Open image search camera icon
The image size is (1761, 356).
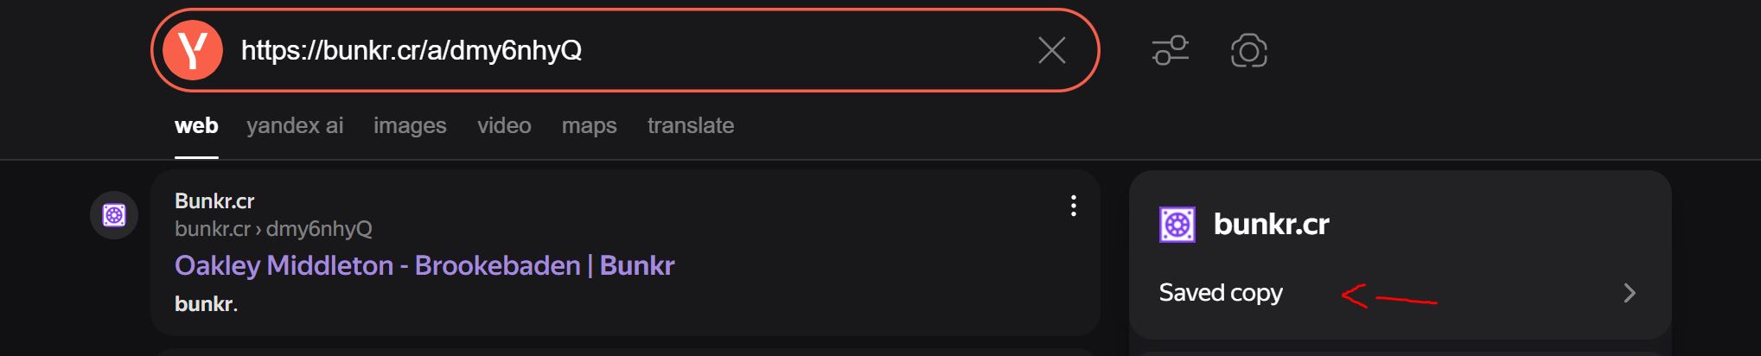(1248, 51)
